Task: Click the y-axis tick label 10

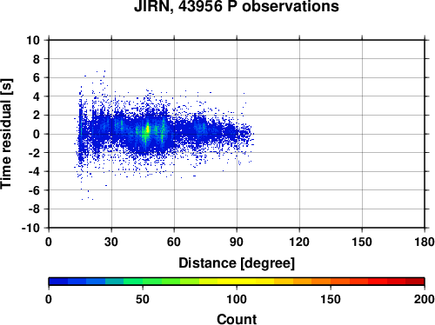Action: pyautogui.click(x=33, y=40)
